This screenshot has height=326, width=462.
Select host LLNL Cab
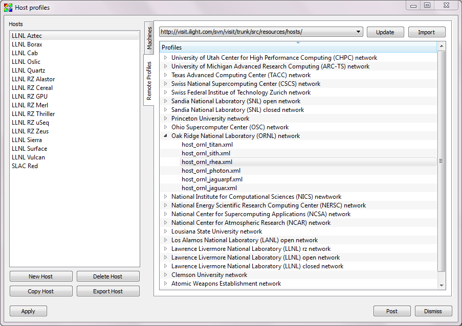[x=75, y=53]
